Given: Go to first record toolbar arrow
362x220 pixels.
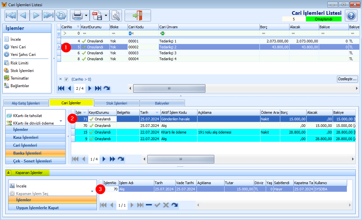Looking at the screenshot, I should [11, 15].
